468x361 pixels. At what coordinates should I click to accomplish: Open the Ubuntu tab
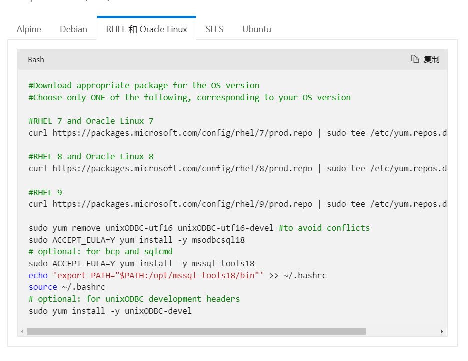pyautogui.click(x=257, y=29)
